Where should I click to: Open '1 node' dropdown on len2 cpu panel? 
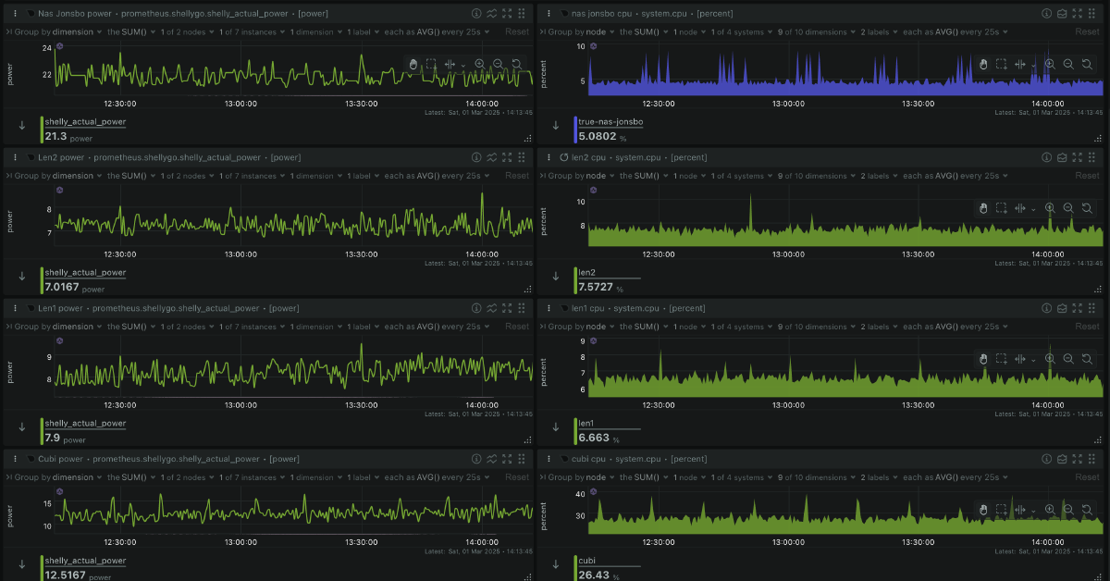click(x=689, y=176)
